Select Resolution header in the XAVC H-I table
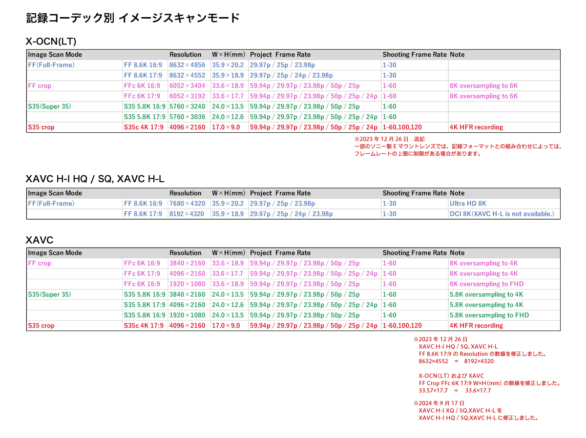The image size is (586, 438). [185, 193]
